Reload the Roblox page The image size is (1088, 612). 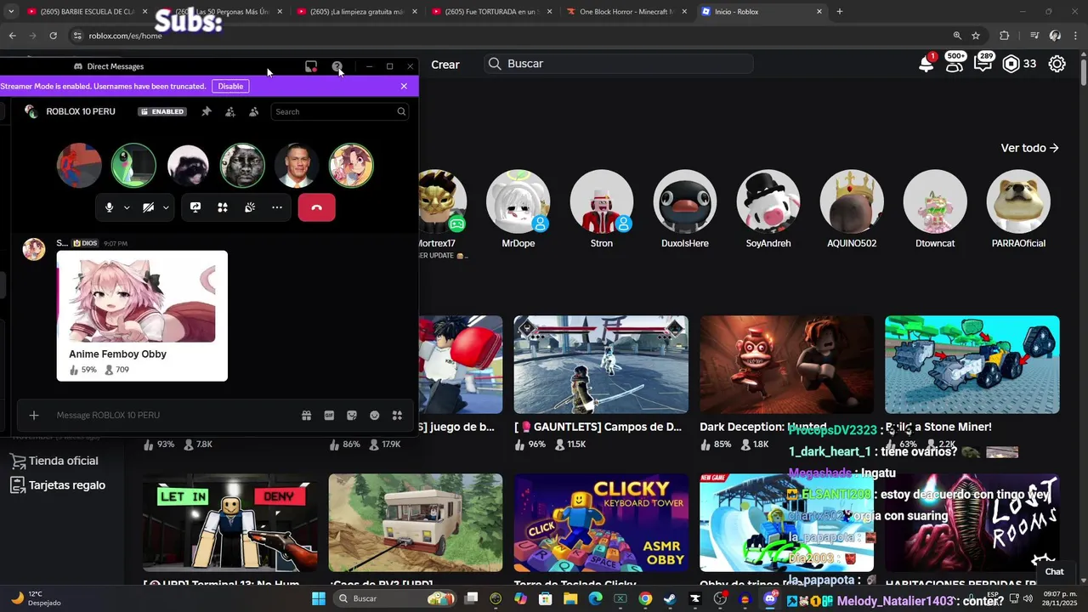click(x=53, y=36)
